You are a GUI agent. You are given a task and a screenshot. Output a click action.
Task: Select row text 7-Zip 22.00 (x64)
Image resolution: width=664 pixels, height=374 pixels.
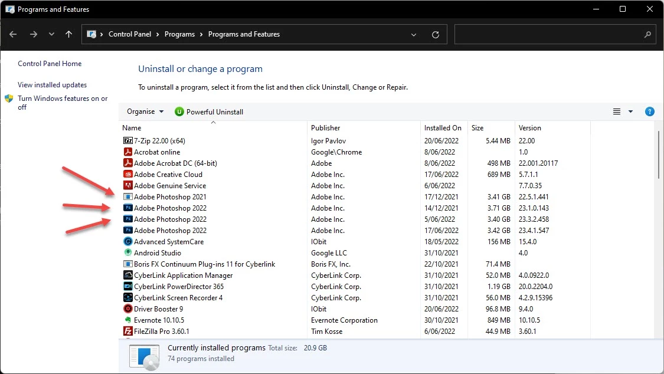coord(159,141)
